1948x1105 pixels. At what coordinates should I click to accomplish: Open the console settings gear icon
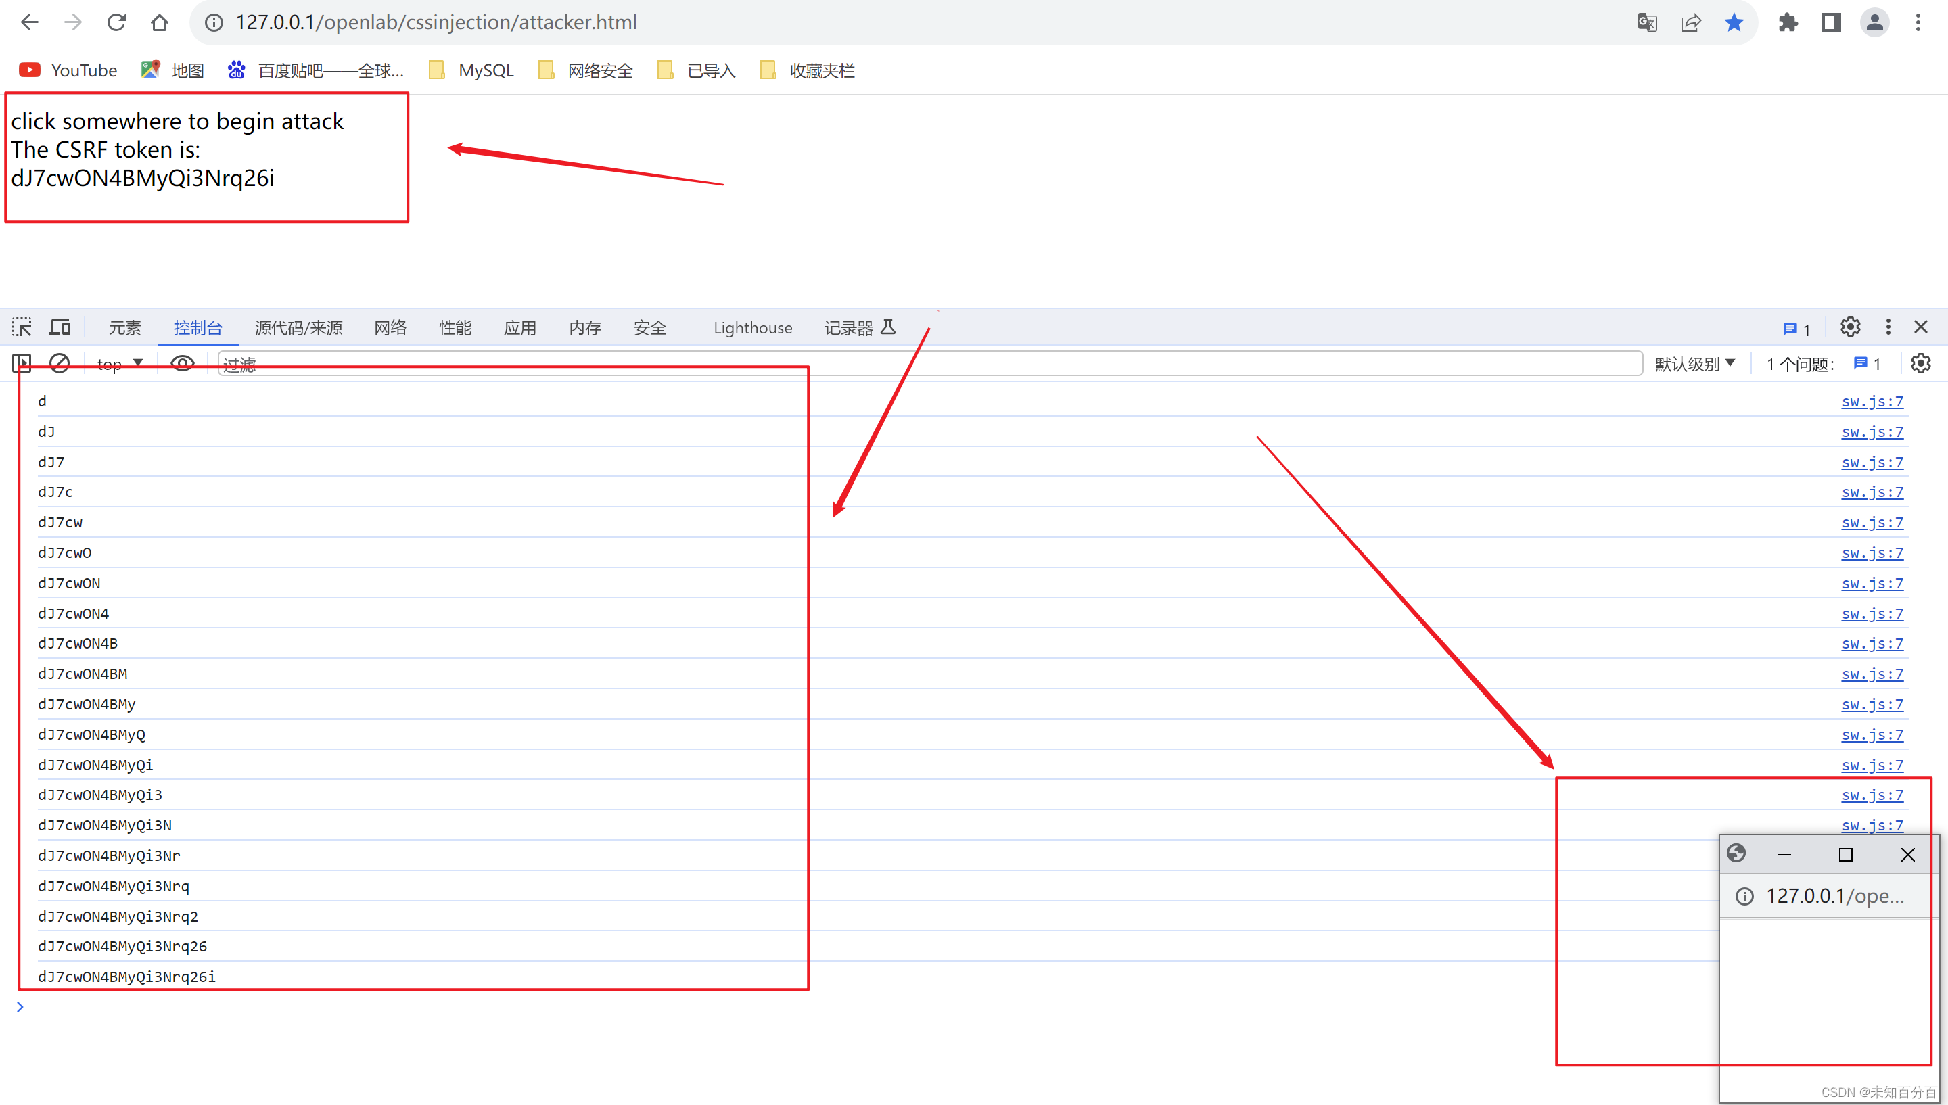[1920, 364]
